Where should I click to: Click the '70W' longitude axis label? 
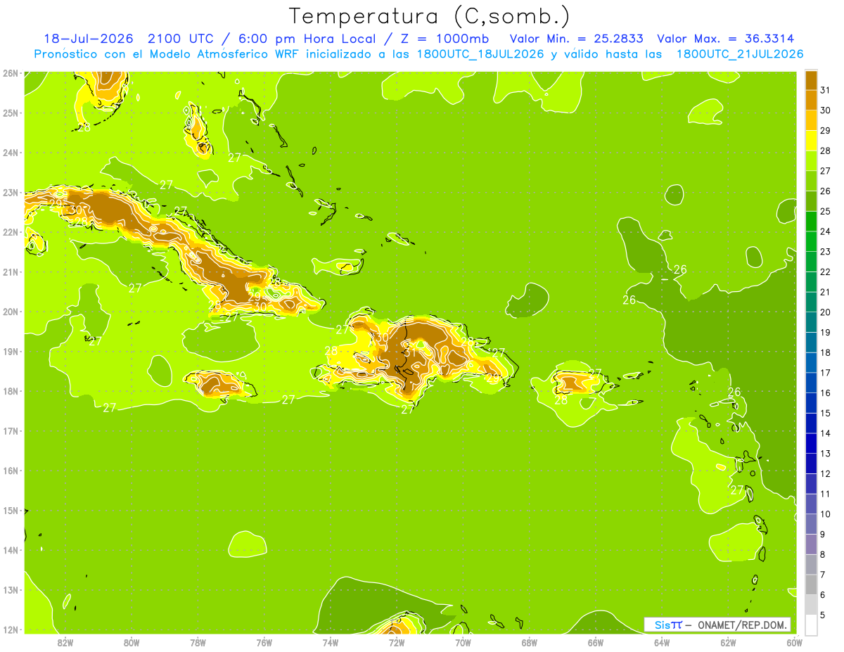coord(463,642)
